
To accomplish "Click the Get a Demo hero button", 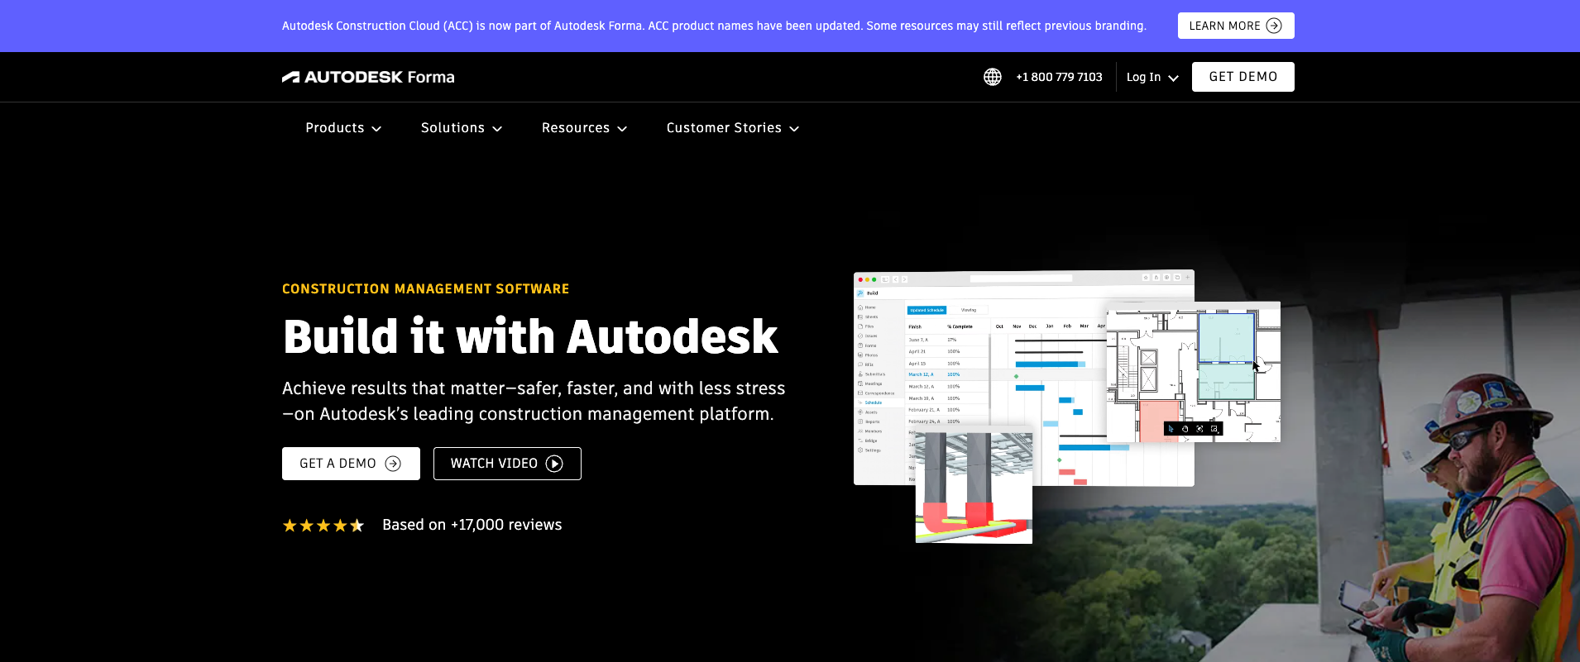I will (351, 464).
